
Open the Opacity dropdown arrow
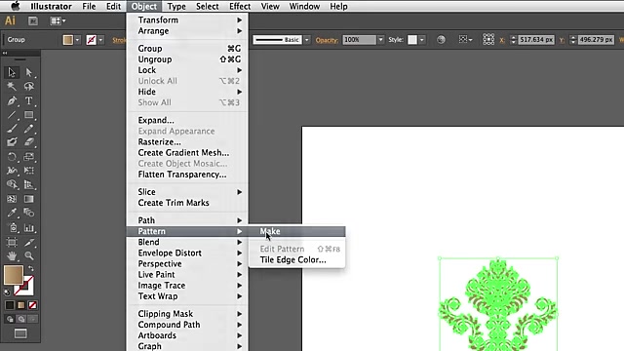click(x=381, y=40)
